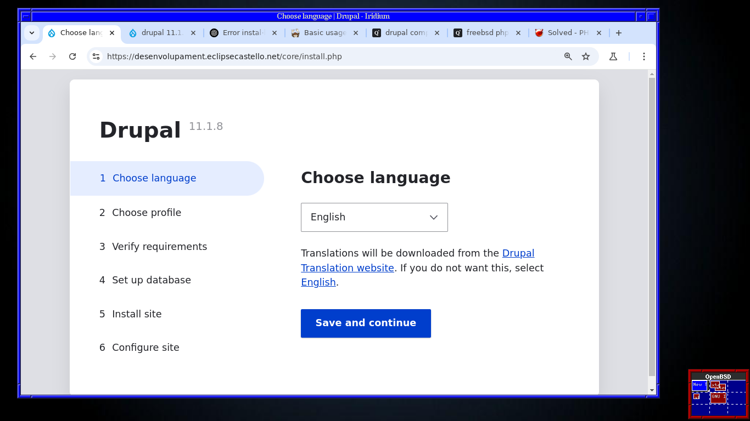Open the tab search dropdown arrow
The width and height of the screenshot is (750, 421).
click(32, 33)
